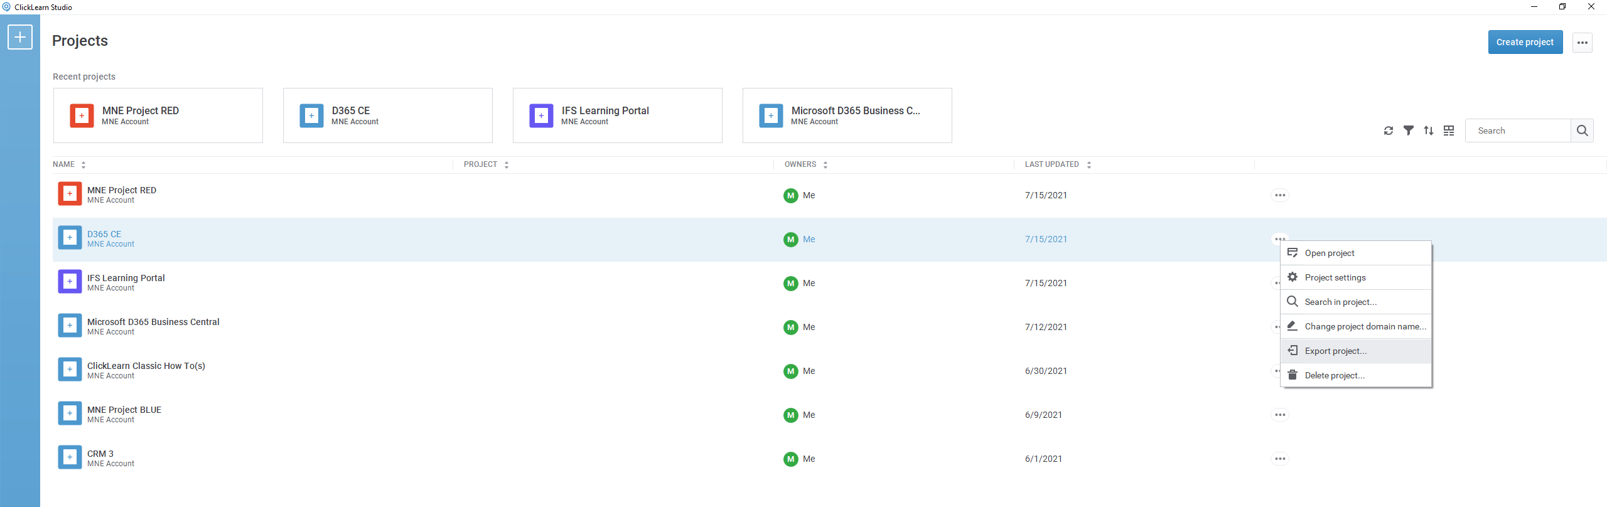This screenshot has height=507, width=1607.
Task: Click the 6/9/2021 last updated date
Action: pos(1043,415)
